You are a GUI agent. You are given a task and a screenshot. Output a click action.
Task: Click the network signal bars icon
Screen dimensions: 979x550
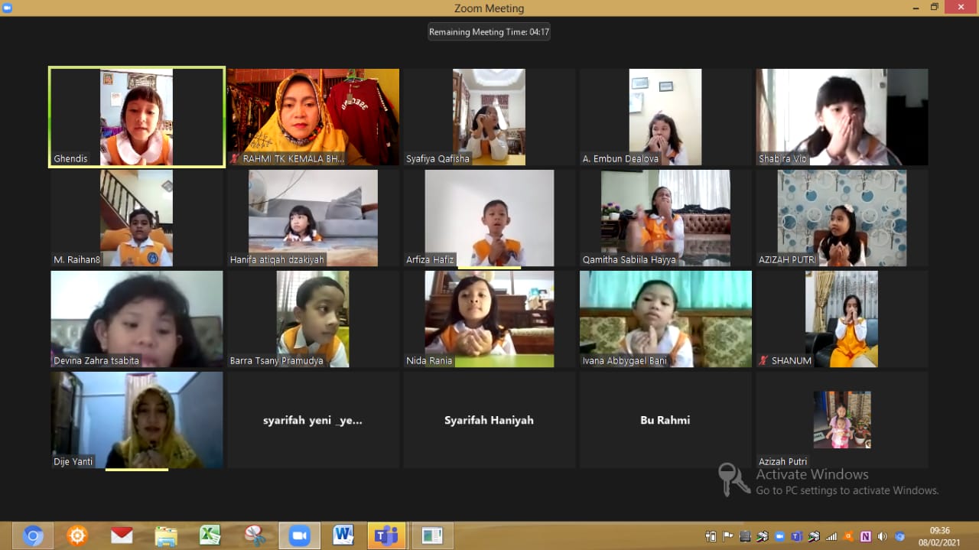coord(831,536)
